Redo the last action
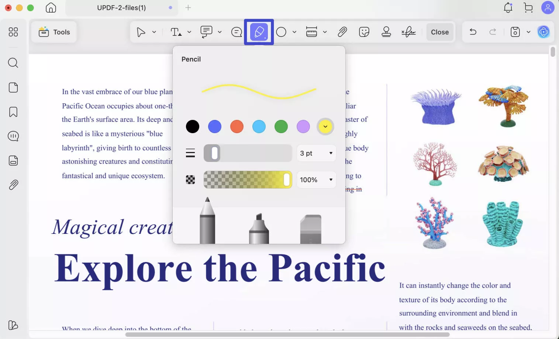The image size is (559, 339). (493, 32)
